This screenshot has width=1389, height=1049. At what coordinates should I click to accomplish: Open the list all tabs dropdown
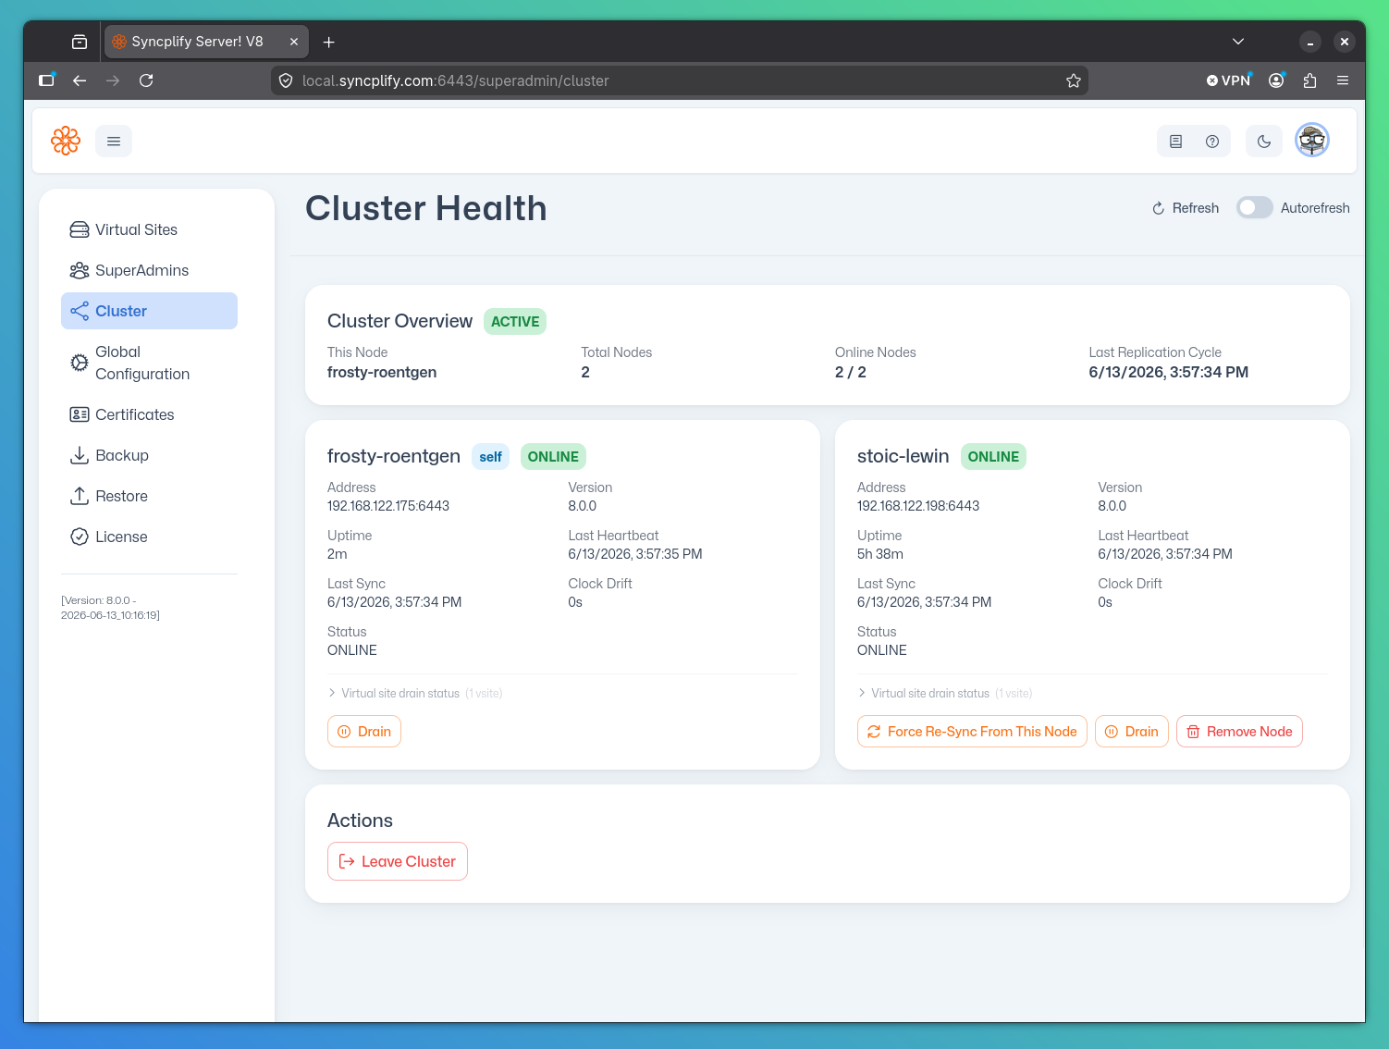(x=1238, y=42)
